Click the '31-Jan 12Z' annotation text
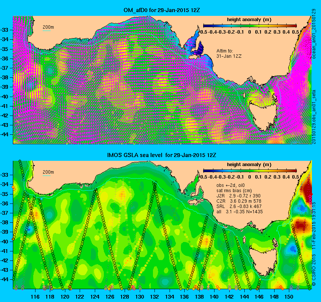Image resolution: width=321 pixels, height=302 pixels. pos(229,56)
